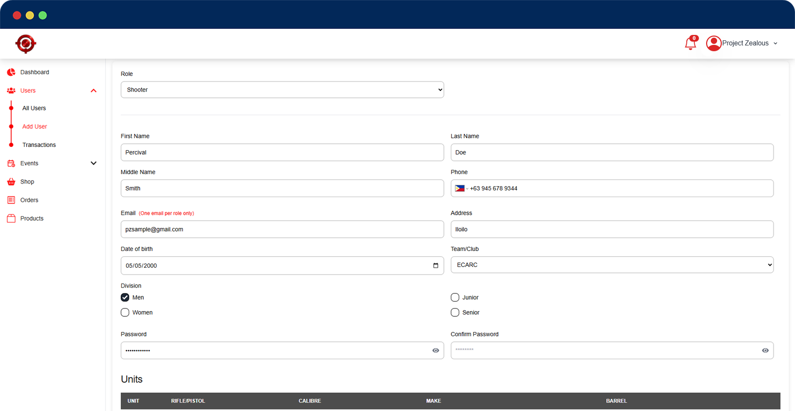Click the Dashboard pie chart icon
This screenshot has height=411, width=795.
[x=11, y=72]
